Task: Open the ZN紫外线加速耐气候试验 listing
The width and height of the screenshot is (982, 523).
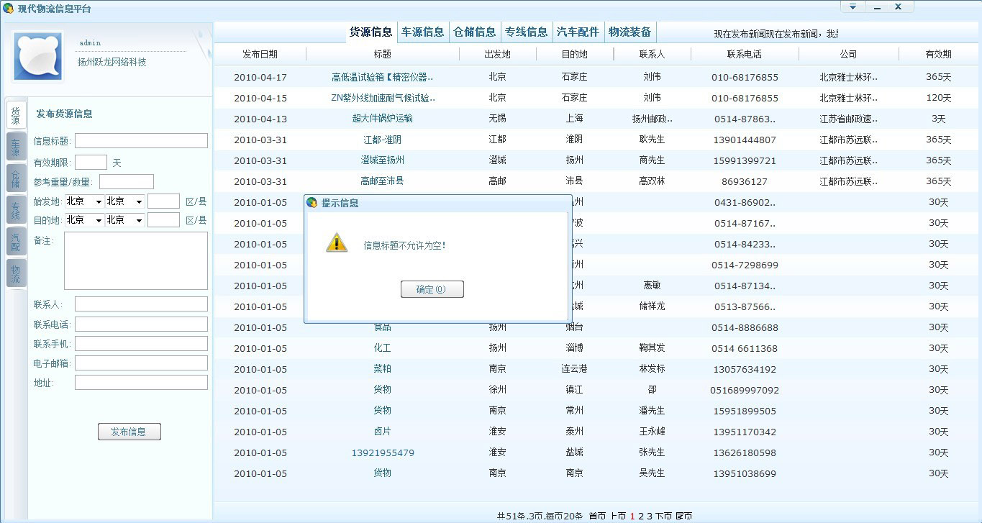Action: pyautogui.click(x=383, y=98)
